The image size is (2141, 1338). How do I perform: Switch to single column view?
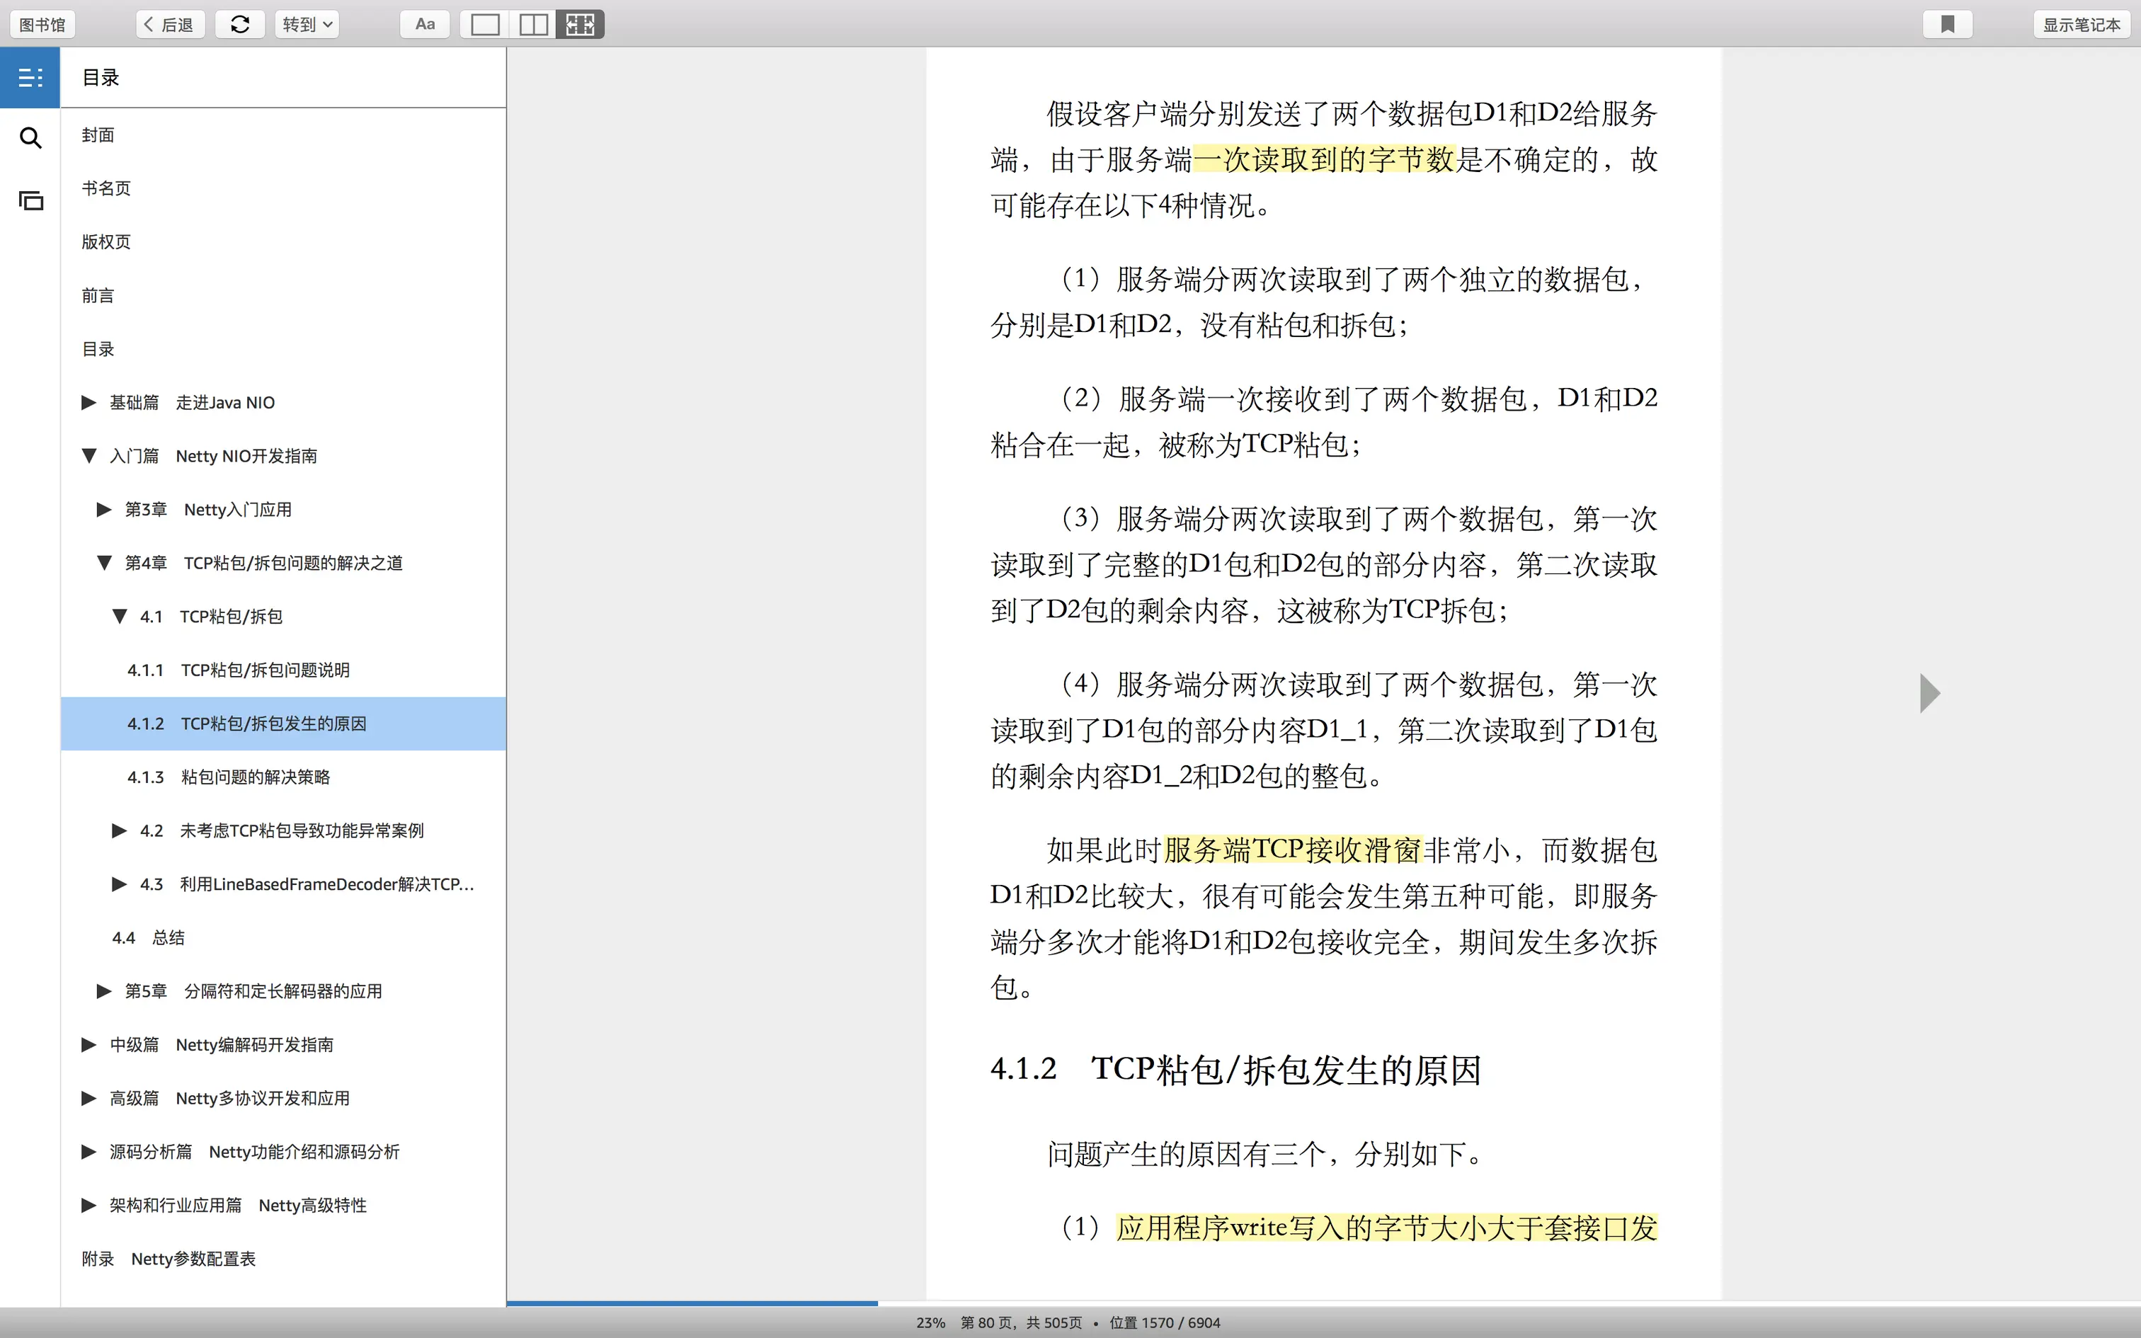(485, 25)
